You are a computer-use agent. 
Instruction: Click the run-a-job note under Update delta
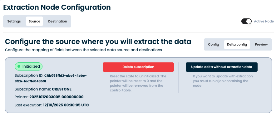(x=223, y=81)
